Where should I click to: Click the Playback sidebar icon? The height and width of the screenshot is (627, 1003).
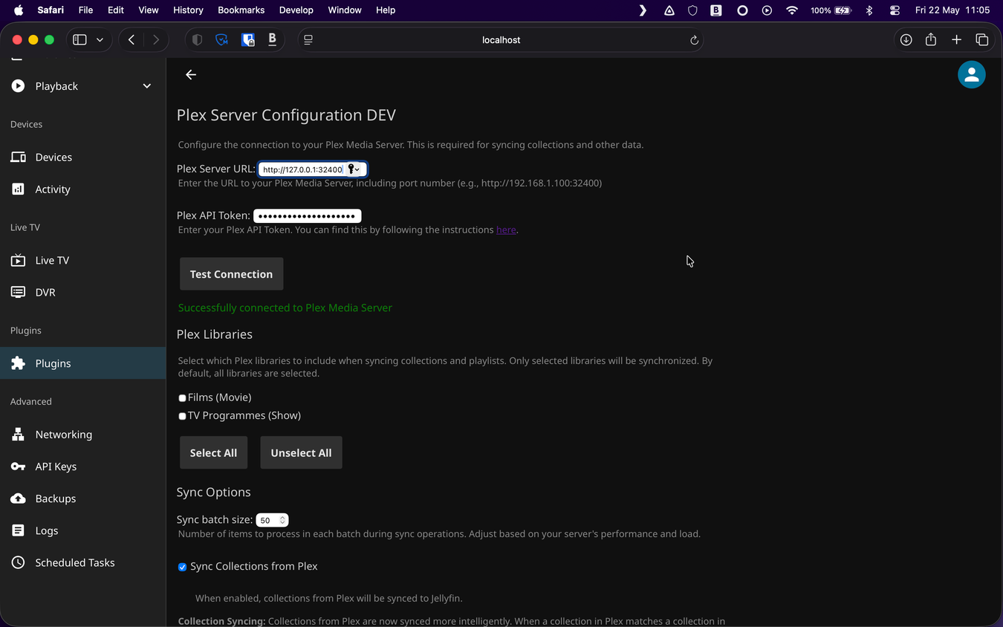tap(18, 86)
